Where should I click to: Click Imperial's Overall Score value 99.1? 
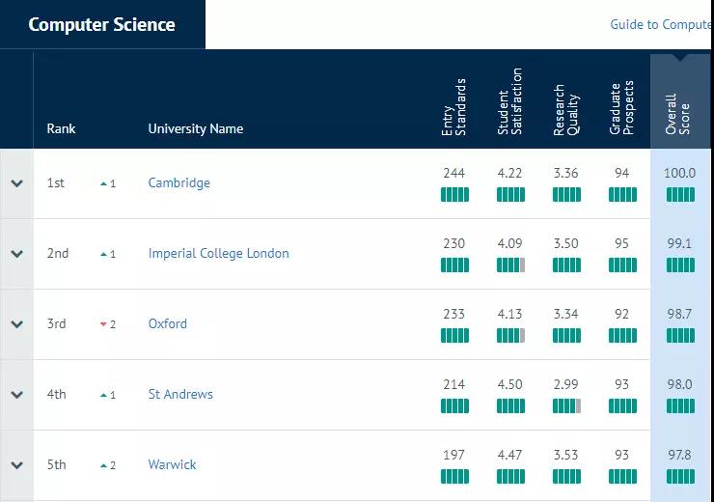click(679, 243)
